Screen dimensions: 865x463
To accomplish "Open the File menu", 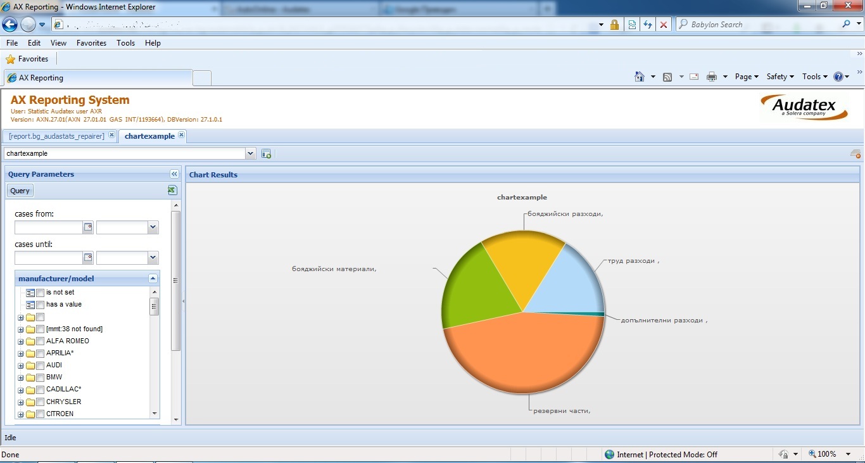I will tap(12, 43).
